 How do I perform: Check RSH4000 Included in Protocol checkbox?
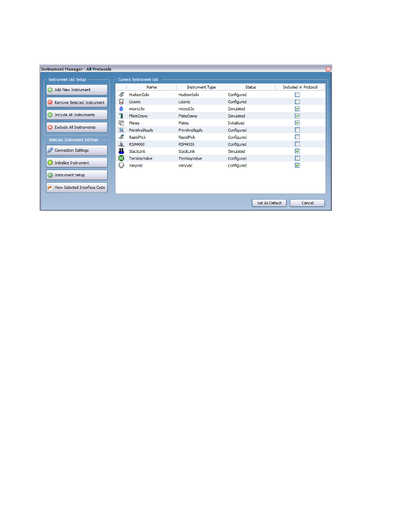(x=297, y=144)
